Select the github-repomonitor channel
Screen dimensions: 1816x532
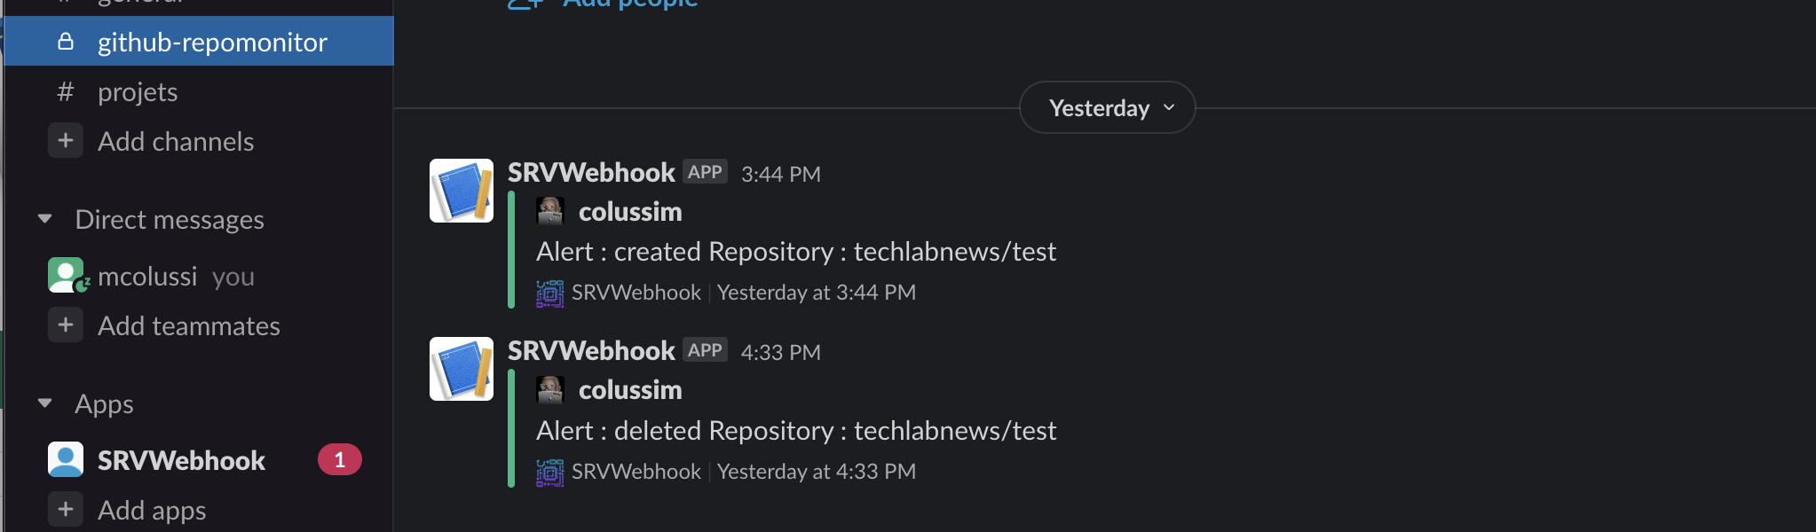[x=212, y=42]
